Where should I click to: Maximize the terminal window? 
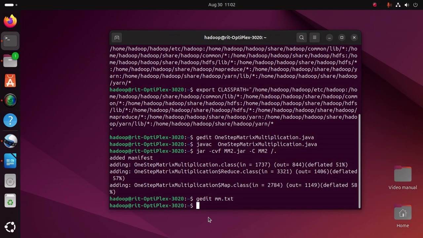[x=342, y=38]
